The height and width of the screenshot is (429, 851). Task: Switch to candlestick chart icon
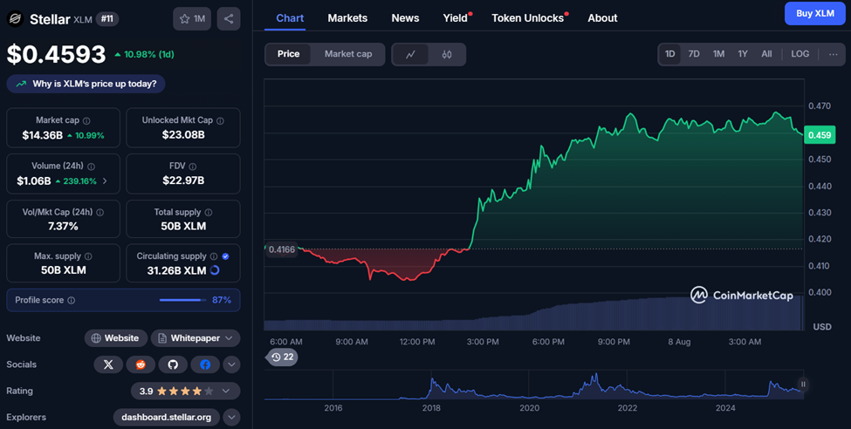447,54
